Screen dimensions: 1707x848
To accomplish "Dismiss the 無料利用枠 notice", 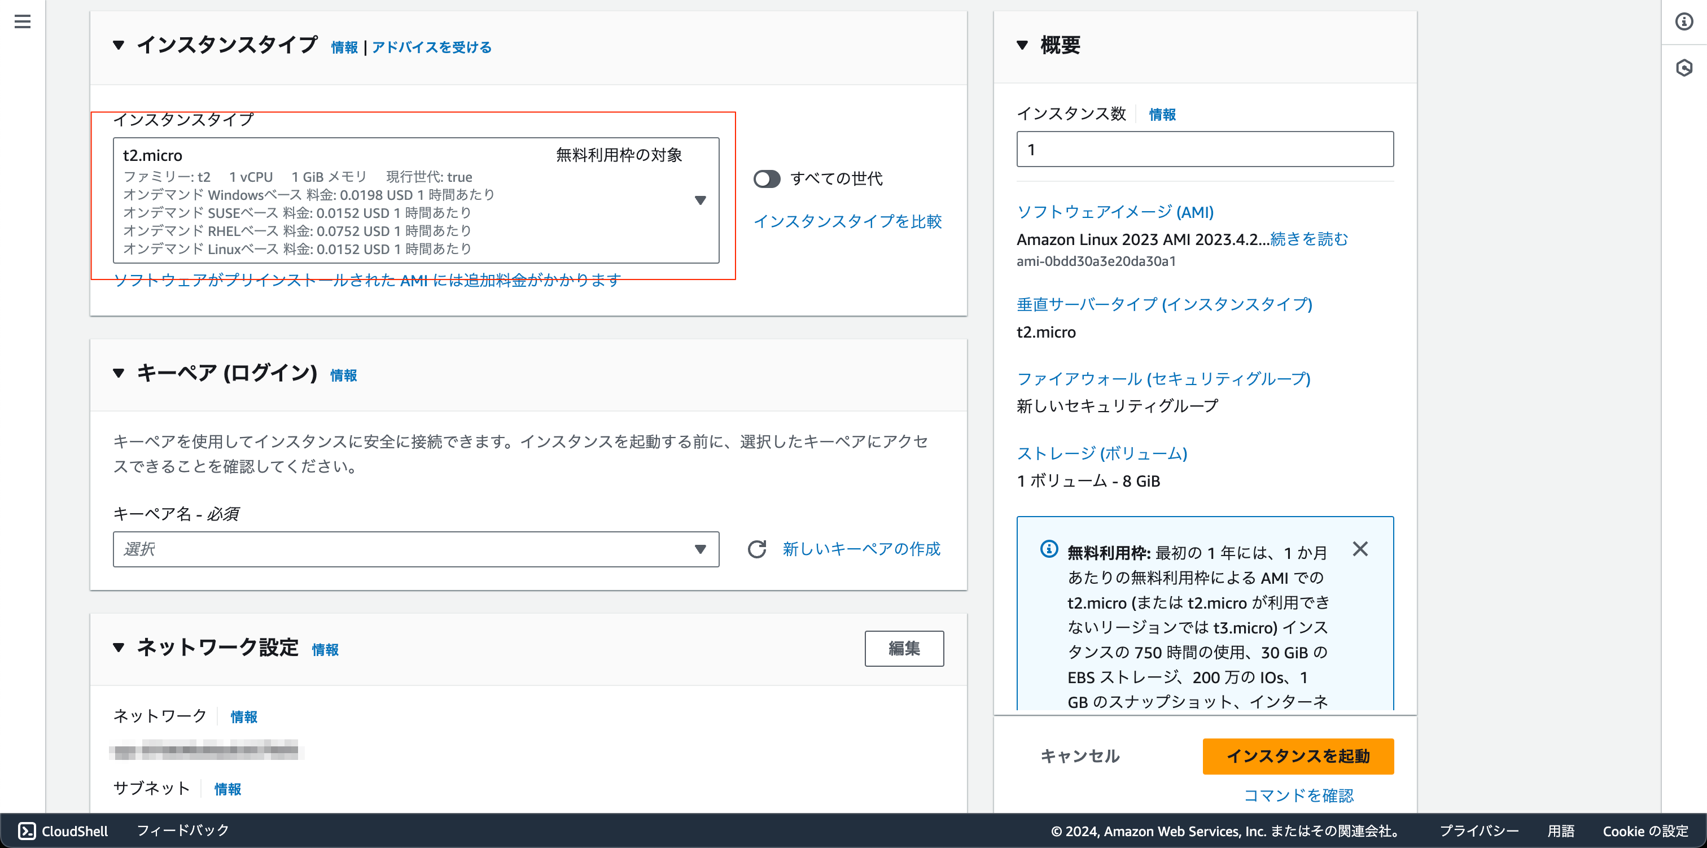I will (x=1361, y=549).
